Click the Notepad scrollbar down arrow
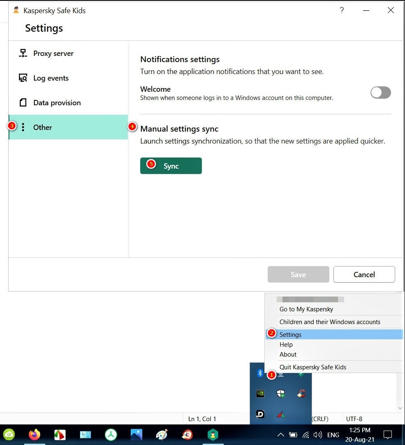Image resolution: width=405 pixels, height=445 pixels. pyautogui.click(x=400, y=408)
